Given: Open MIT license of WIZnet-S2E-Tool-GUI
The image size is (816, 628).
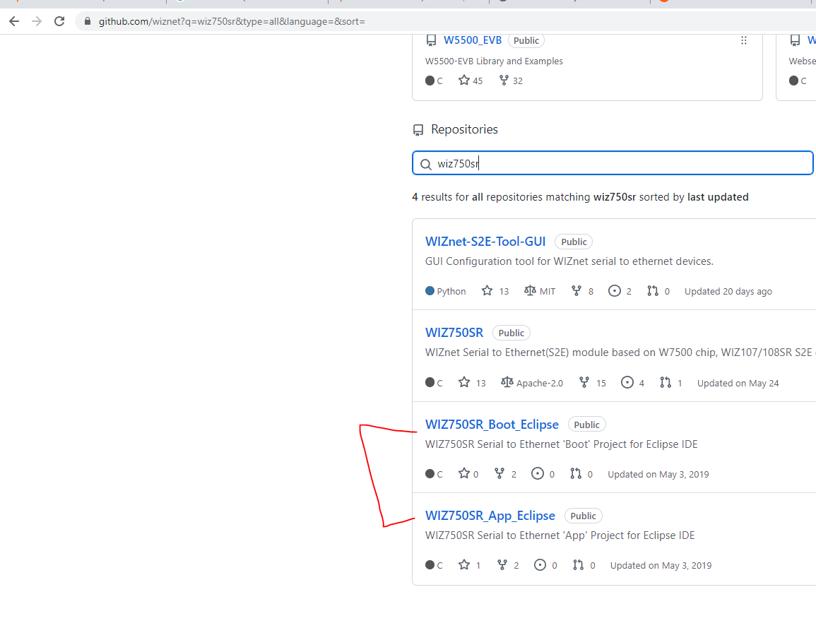Looking at the screenshot, I should point(540,291).
